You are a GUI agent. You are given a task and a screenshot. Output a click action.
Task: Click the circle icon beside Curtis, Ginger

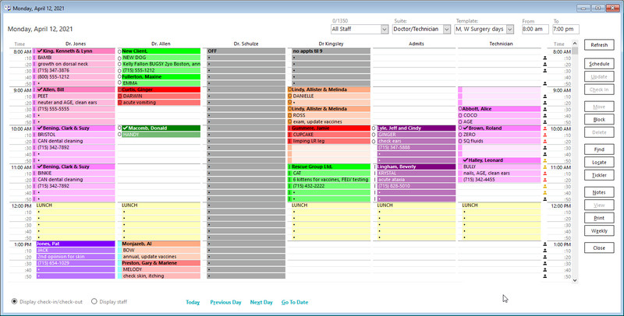coord(120,90)
